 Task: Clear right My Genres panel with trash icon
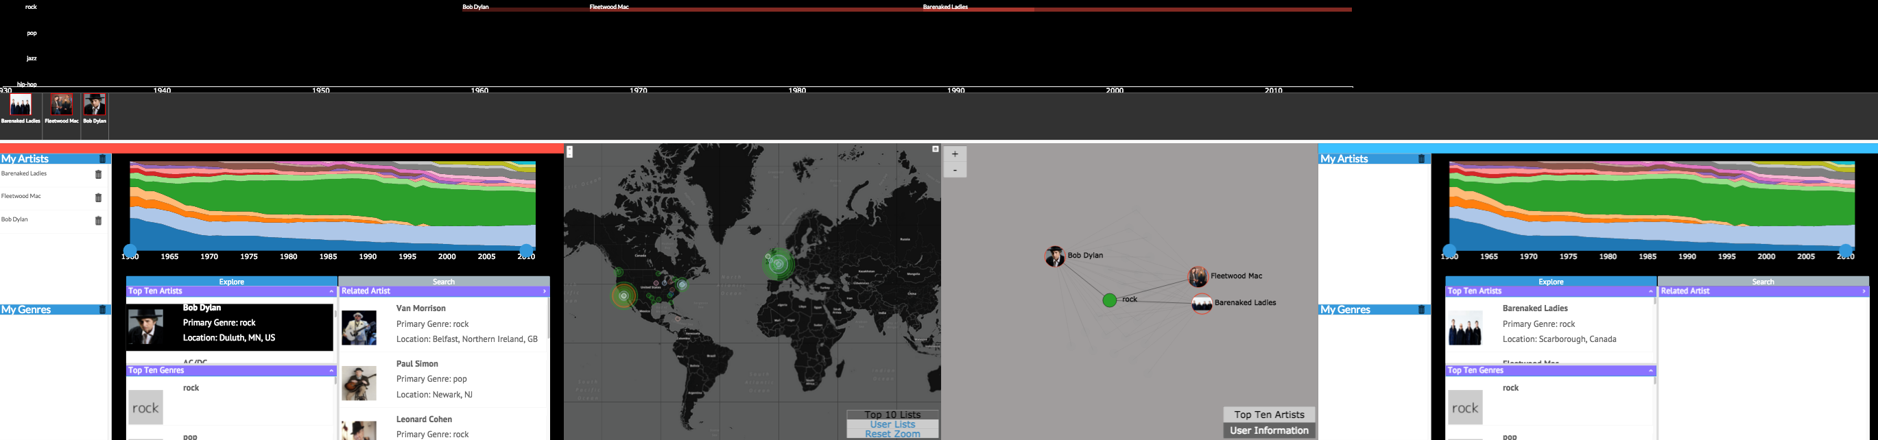pos(1422,310)
